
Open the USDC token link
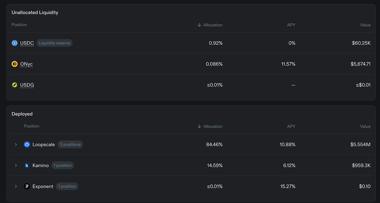(27, 43)
